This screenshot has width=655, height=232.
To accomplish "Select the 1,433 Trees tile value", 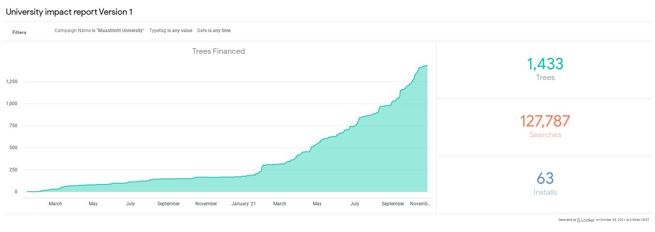I will click(545, 64).
